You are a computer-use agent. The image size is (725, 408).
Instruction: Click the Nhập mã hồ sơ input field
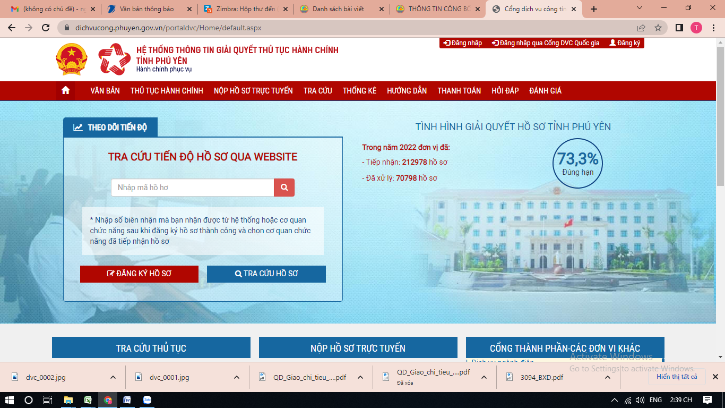point(193,188)
